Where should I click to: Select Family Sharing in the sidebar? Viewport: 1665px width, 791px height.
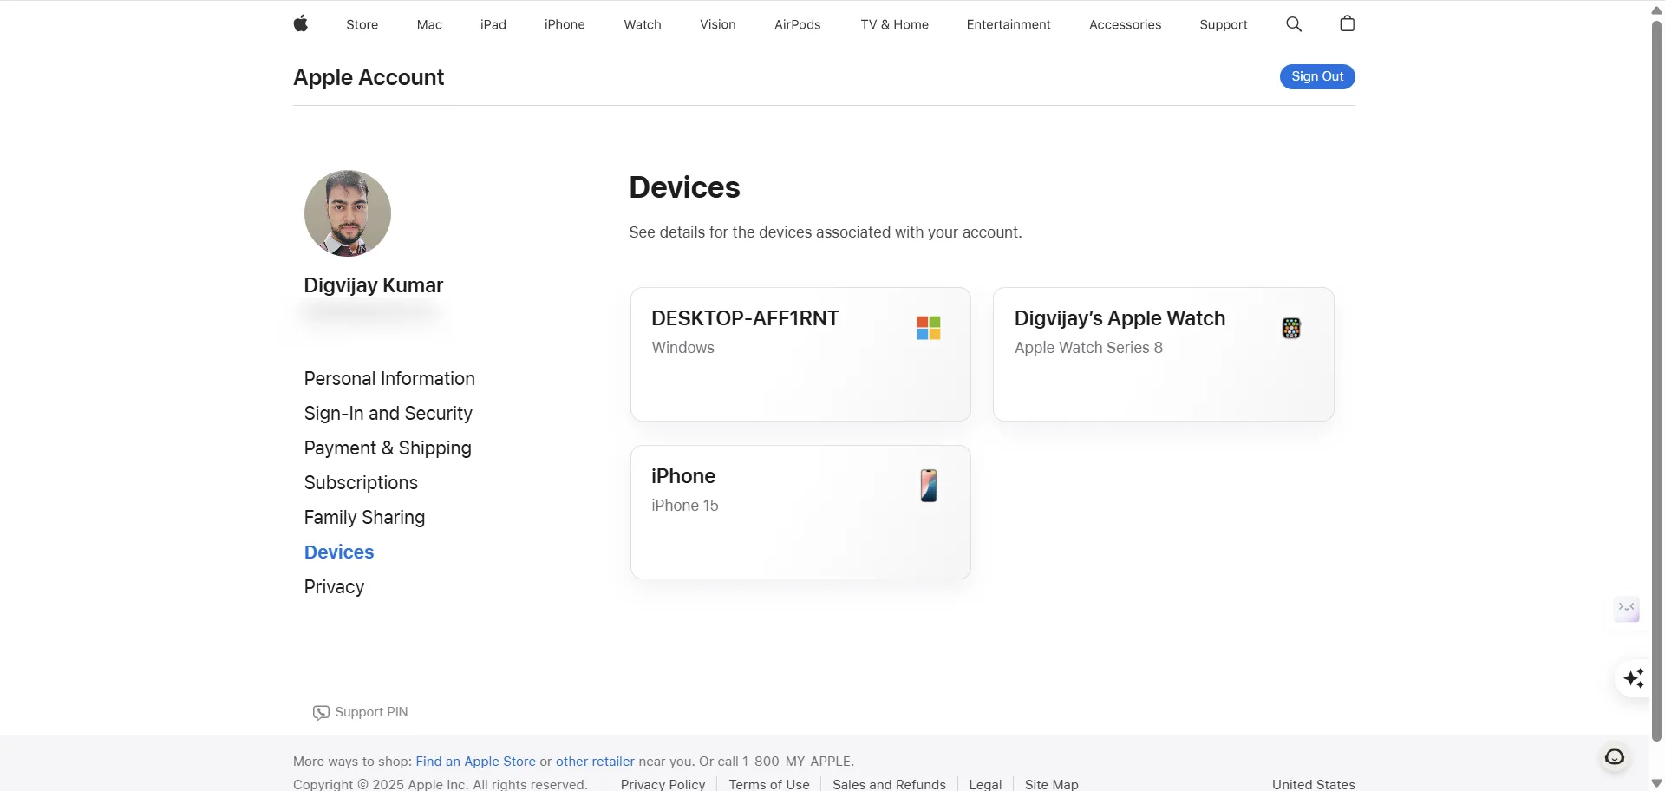[x=364, y=517]
